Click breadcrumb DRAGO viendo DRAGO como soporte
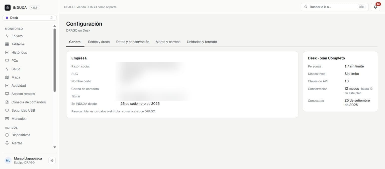This screenshot has height=169, width=385. click(90, 7)
